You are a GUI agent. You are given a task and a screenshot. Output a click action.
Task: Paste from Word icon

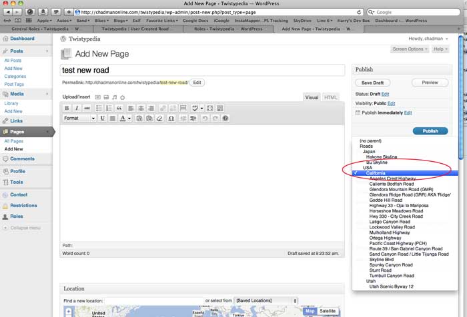[149, 119]
